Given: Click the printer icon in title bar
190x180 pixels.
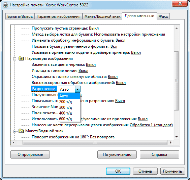Looking at the screenshot, I should click(x=5, y=5).
